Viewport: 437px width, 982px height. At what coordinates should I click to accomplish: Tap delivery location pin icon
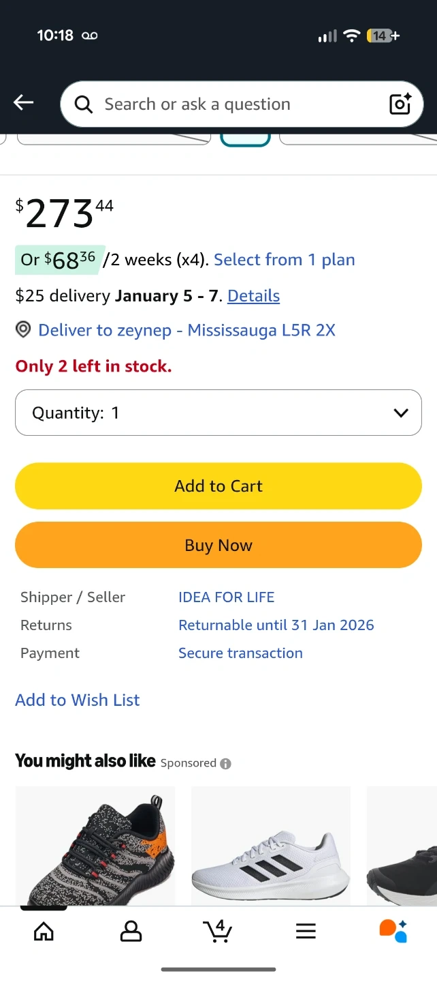23,330
